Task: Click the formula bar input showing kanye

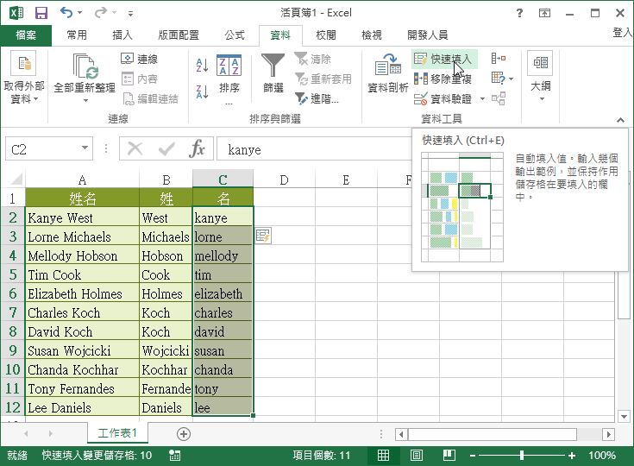Action: tap(316, 149)
